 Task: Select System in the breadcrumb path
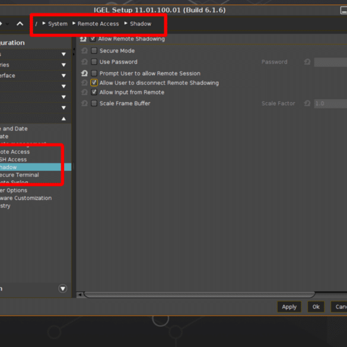tap(58, 24)
